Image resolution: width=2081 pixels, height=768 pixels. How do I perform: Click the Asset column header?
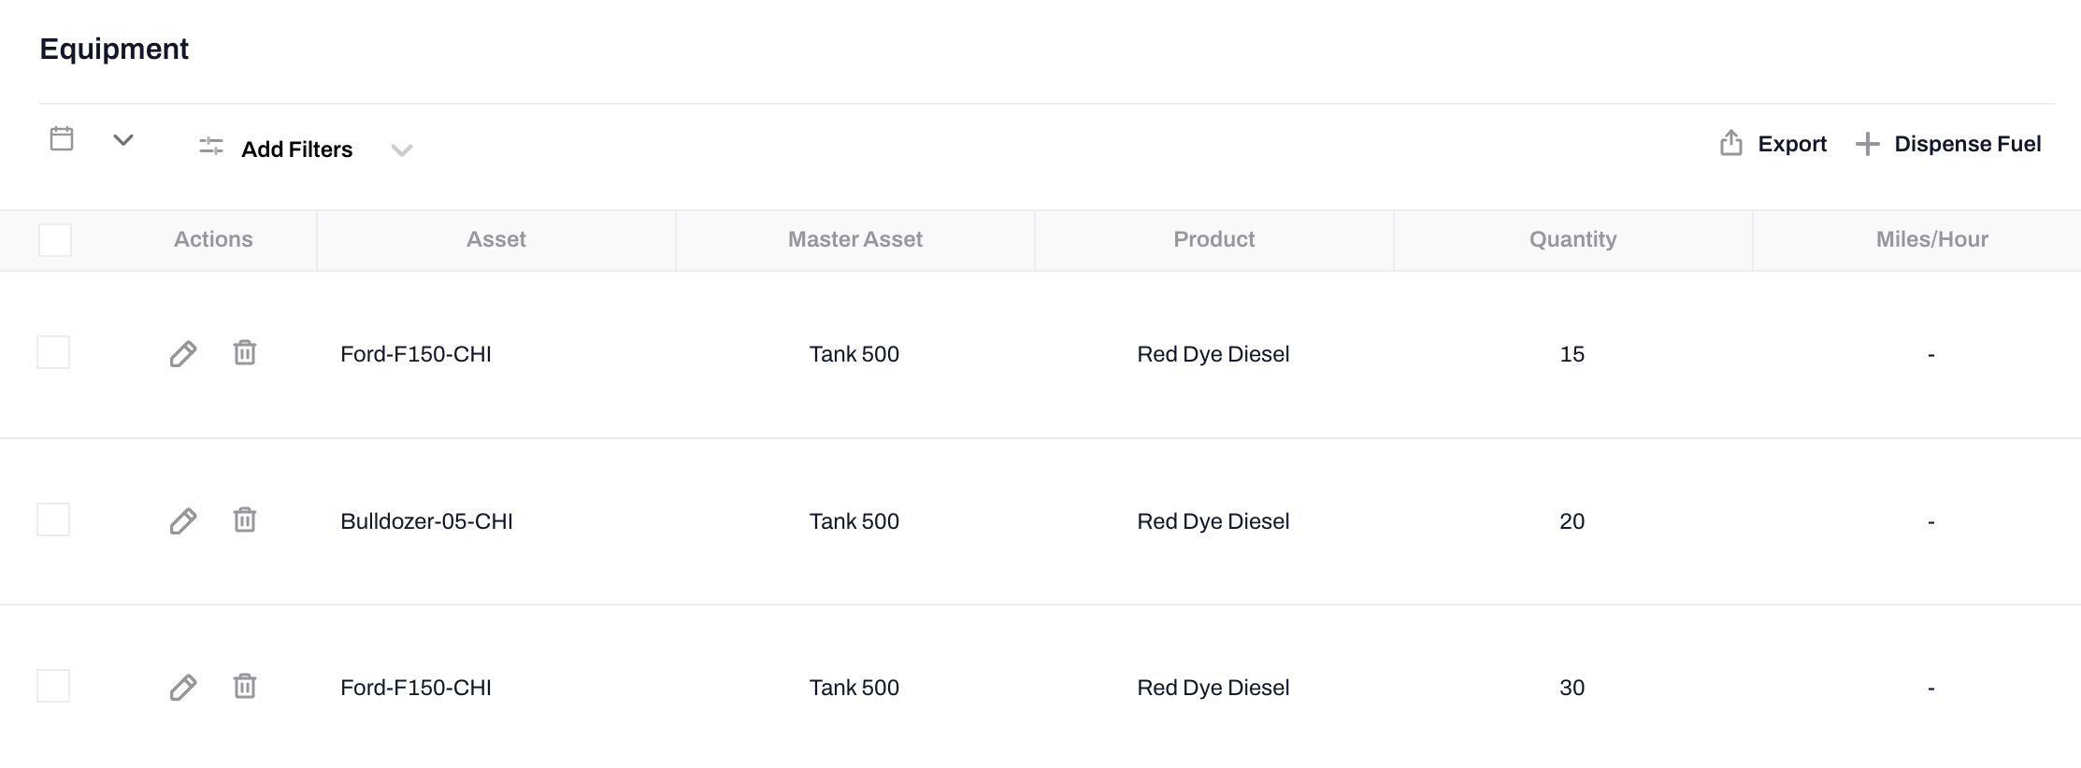point(495,239)
